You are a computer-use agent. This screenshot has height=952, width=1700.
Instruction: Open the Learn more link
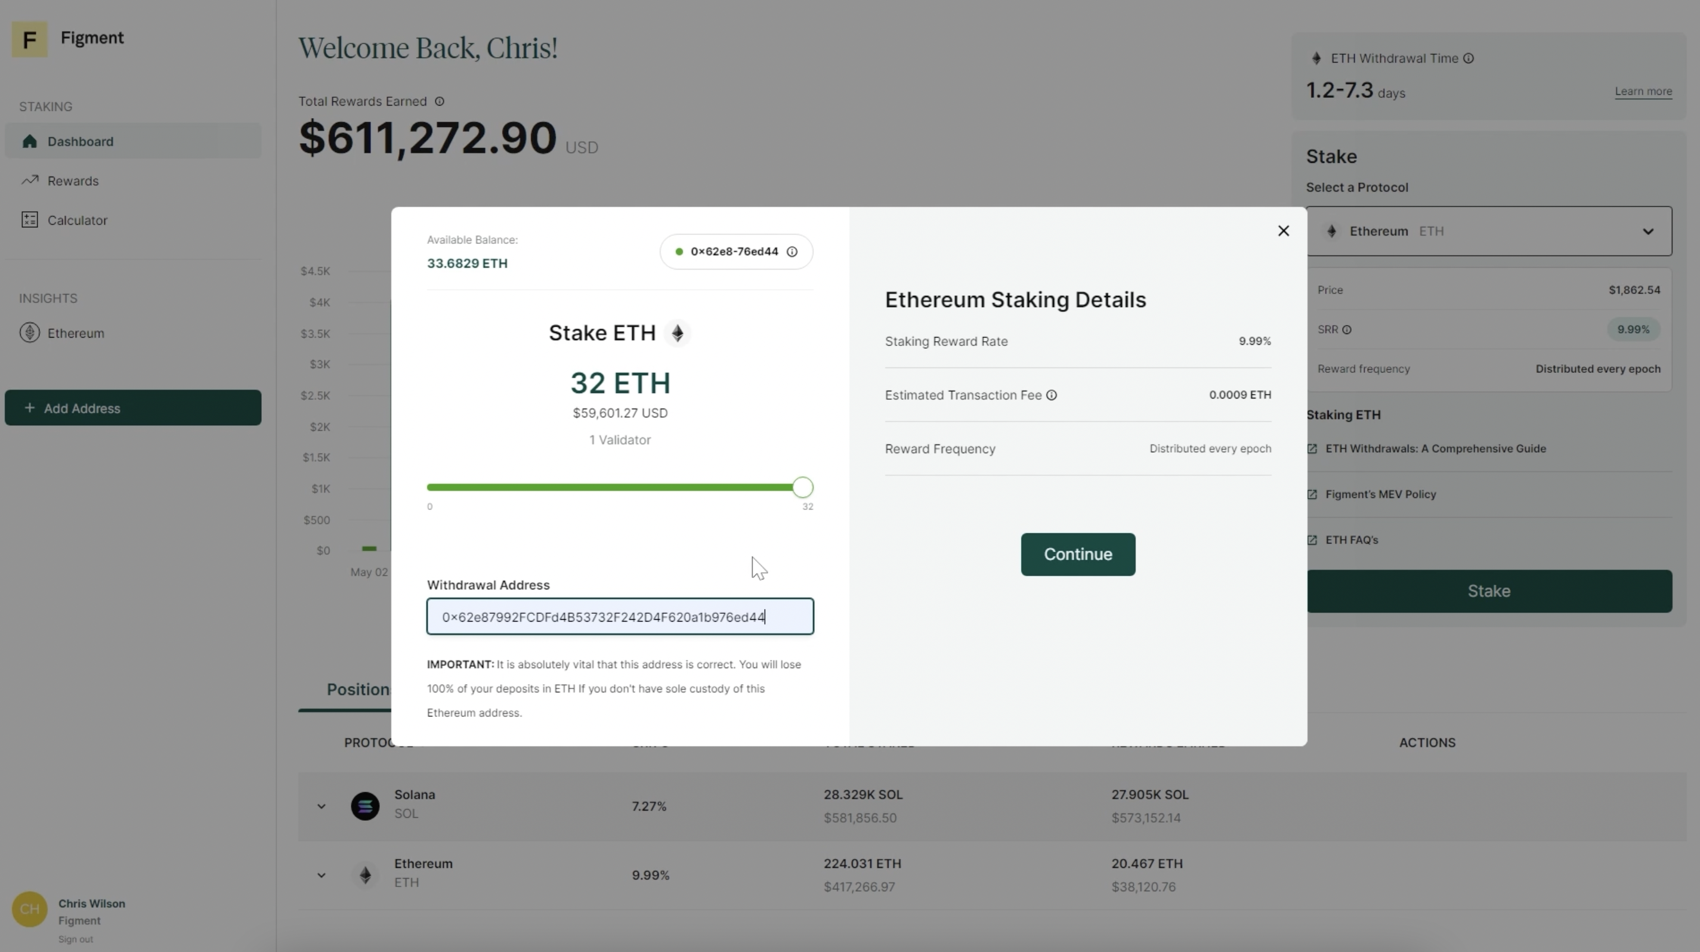tap(1643, 91)
